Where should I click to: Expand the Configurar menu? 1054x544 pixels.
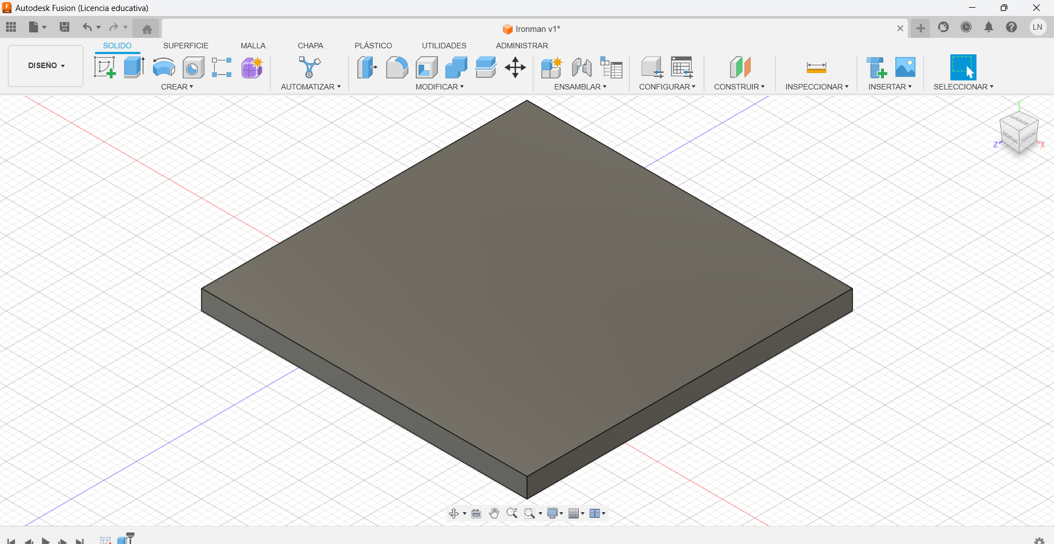tap(667, 87)
